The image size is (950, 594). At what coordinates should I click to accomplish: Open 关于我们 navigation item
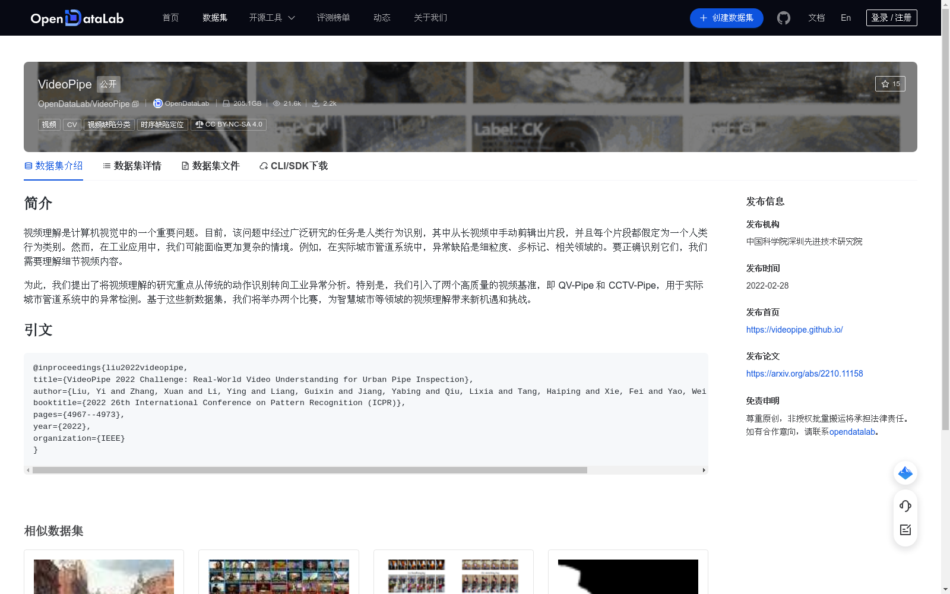[x=430, y=18]
